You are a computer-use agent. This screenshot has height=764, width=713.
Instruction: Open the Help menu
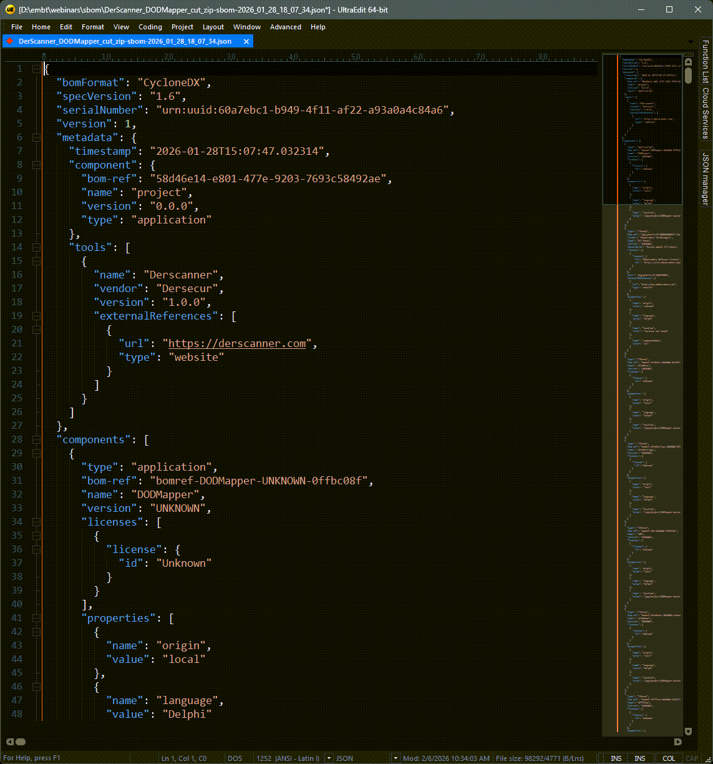tap(318, 27)
